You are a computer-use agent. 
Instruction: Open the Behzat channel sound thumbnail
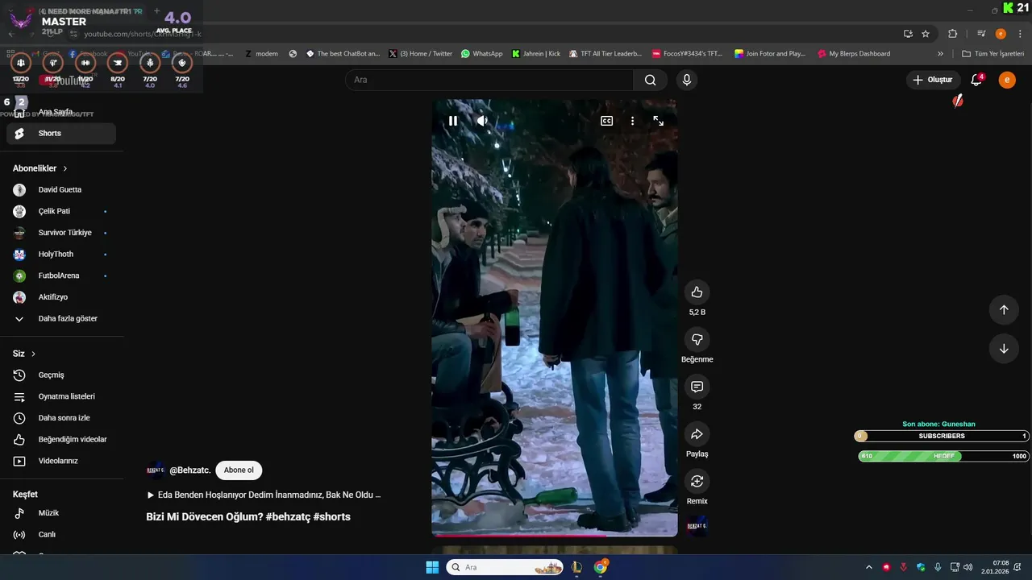pos(697,526)
